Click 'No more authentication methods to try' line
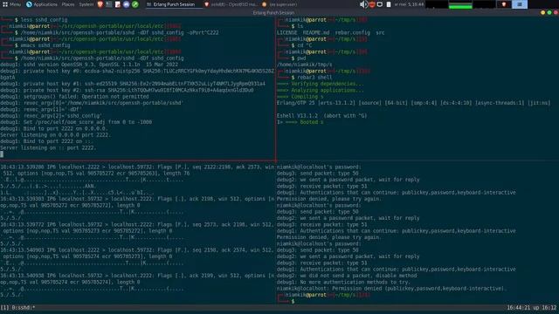This screenshot has width=559, height=314. click(343, 282)
